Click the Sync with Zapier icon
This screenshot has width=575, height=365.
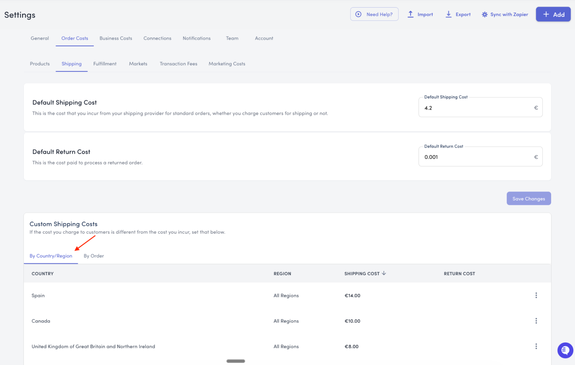(485, 14)
